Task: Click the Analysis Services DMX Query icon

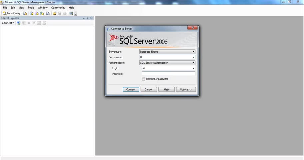Action: coord(36,13)
